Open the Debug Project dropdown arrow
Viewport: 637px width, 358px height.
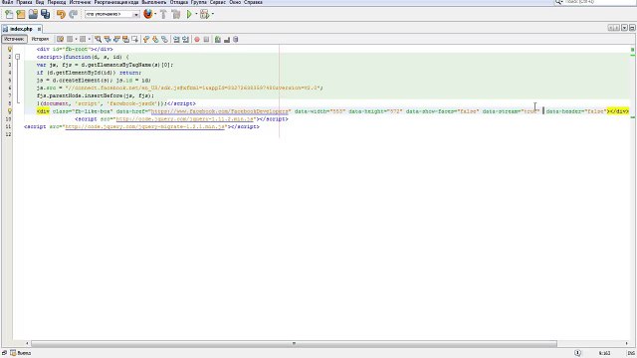(x=212, y=15)
